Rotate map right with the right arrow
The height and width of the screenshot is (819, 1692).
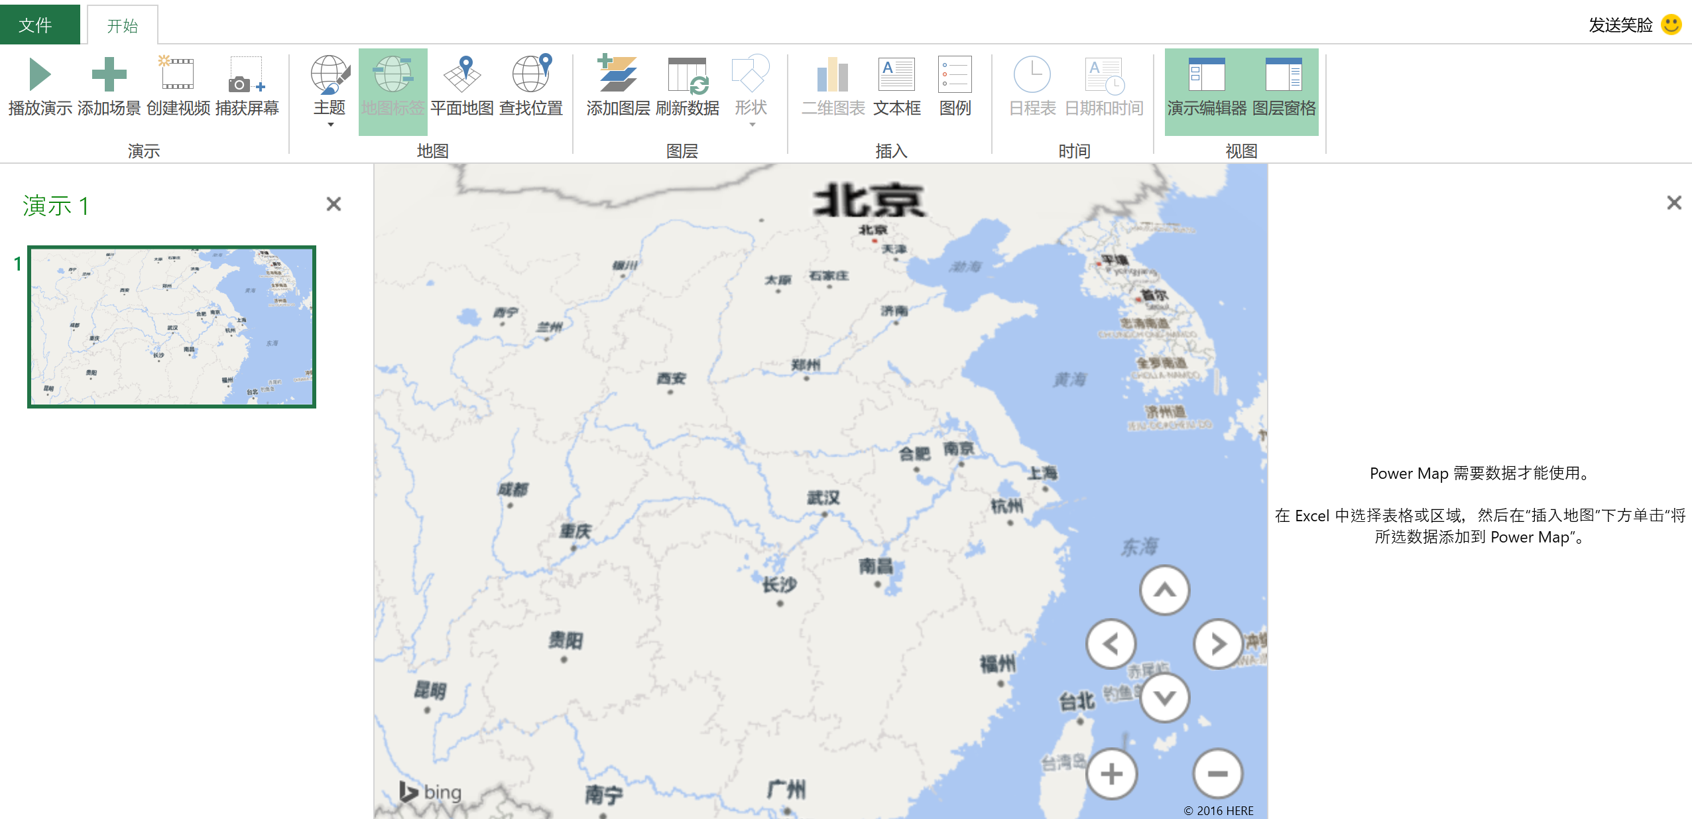[x=1219, y=643]
